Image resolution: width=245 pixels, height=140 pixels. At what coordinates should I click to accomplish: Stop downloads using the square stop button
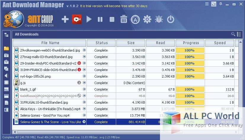coord(112,20)
